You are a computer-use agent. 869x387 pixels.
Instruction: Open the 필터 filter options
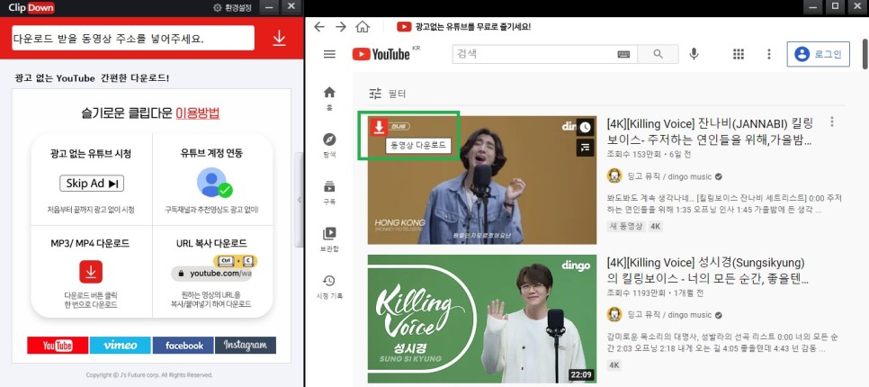[x=388, y=94]
